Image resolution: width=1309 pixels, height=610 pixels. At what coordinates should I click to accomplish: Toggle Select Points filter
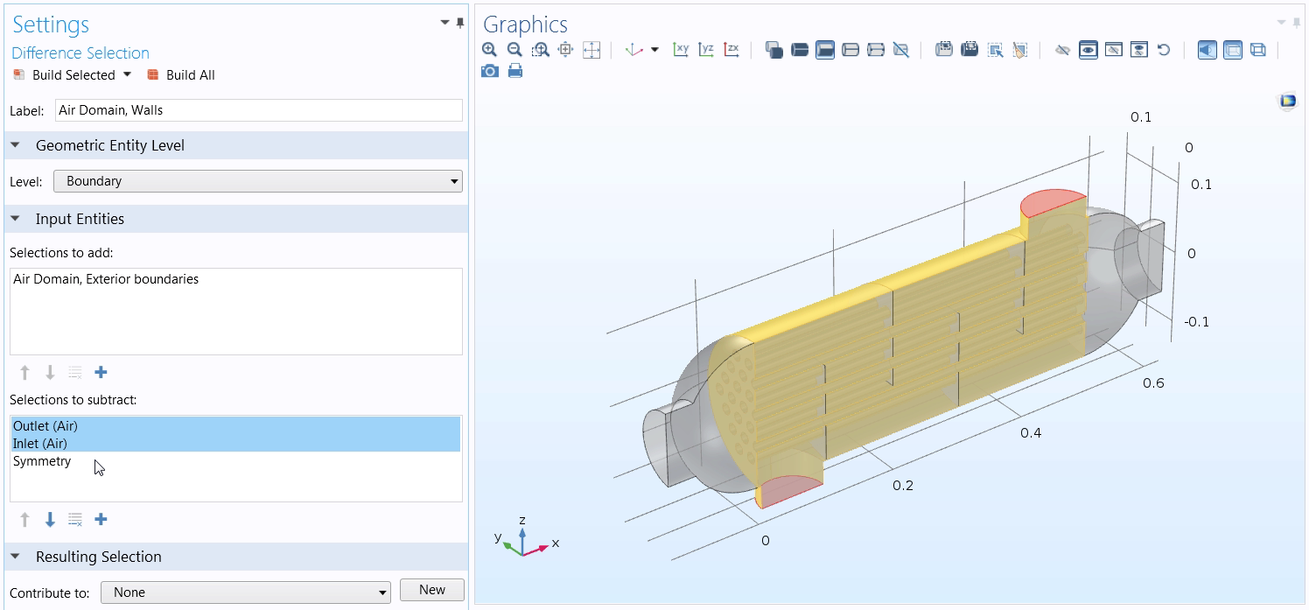pos(875,50)
